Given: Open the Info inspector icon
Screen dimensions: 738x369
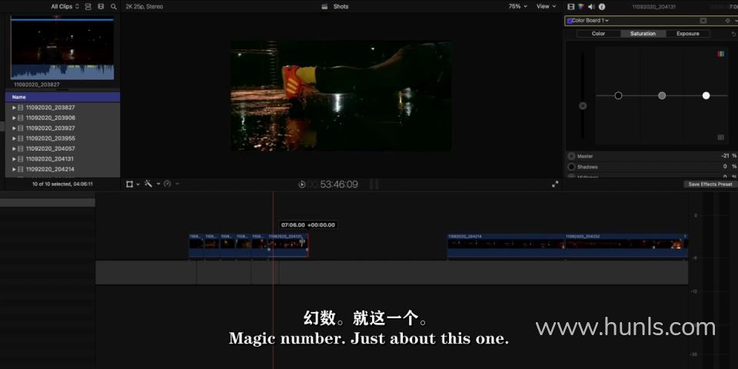Looking at the screenshot, I should [x=602, y=7].
